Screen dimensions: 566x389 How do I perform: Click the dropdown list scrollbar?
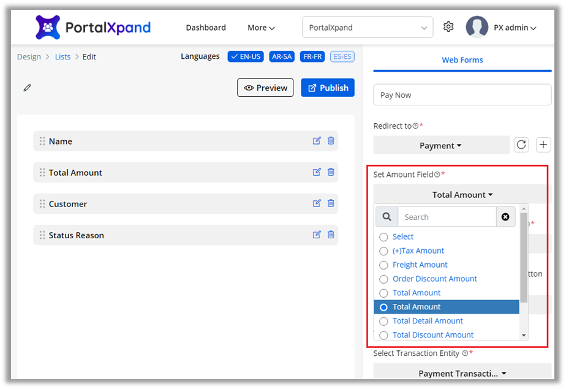524,257
